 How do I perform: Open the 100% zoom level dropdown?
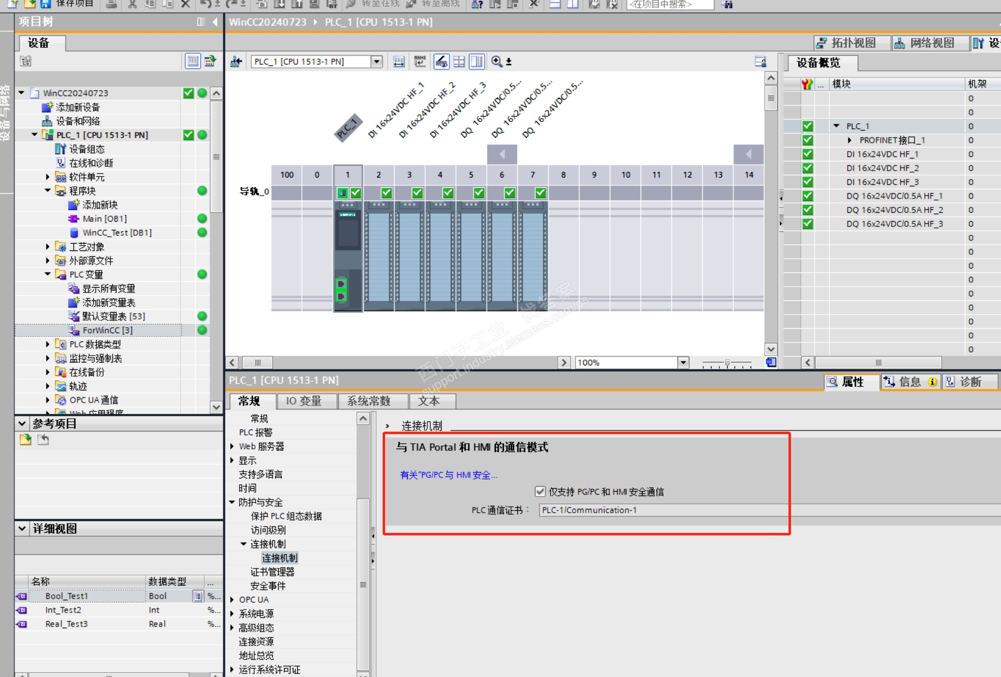[683, 362]
